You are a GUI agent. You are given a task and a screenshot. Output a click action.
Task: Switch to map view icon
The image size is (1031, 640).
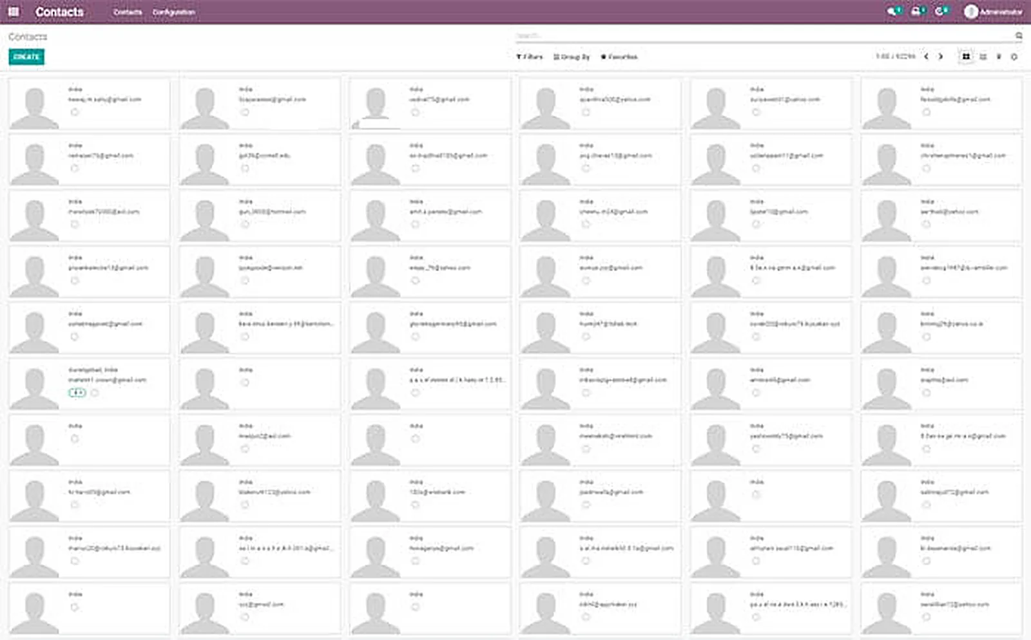pos(999,57)
